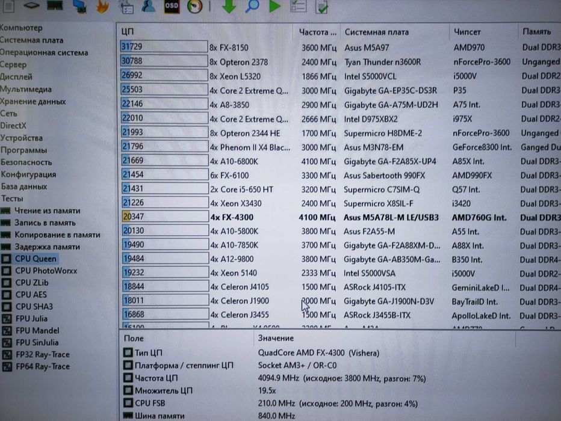Open the Report icon in toolbar

[8, 5]
